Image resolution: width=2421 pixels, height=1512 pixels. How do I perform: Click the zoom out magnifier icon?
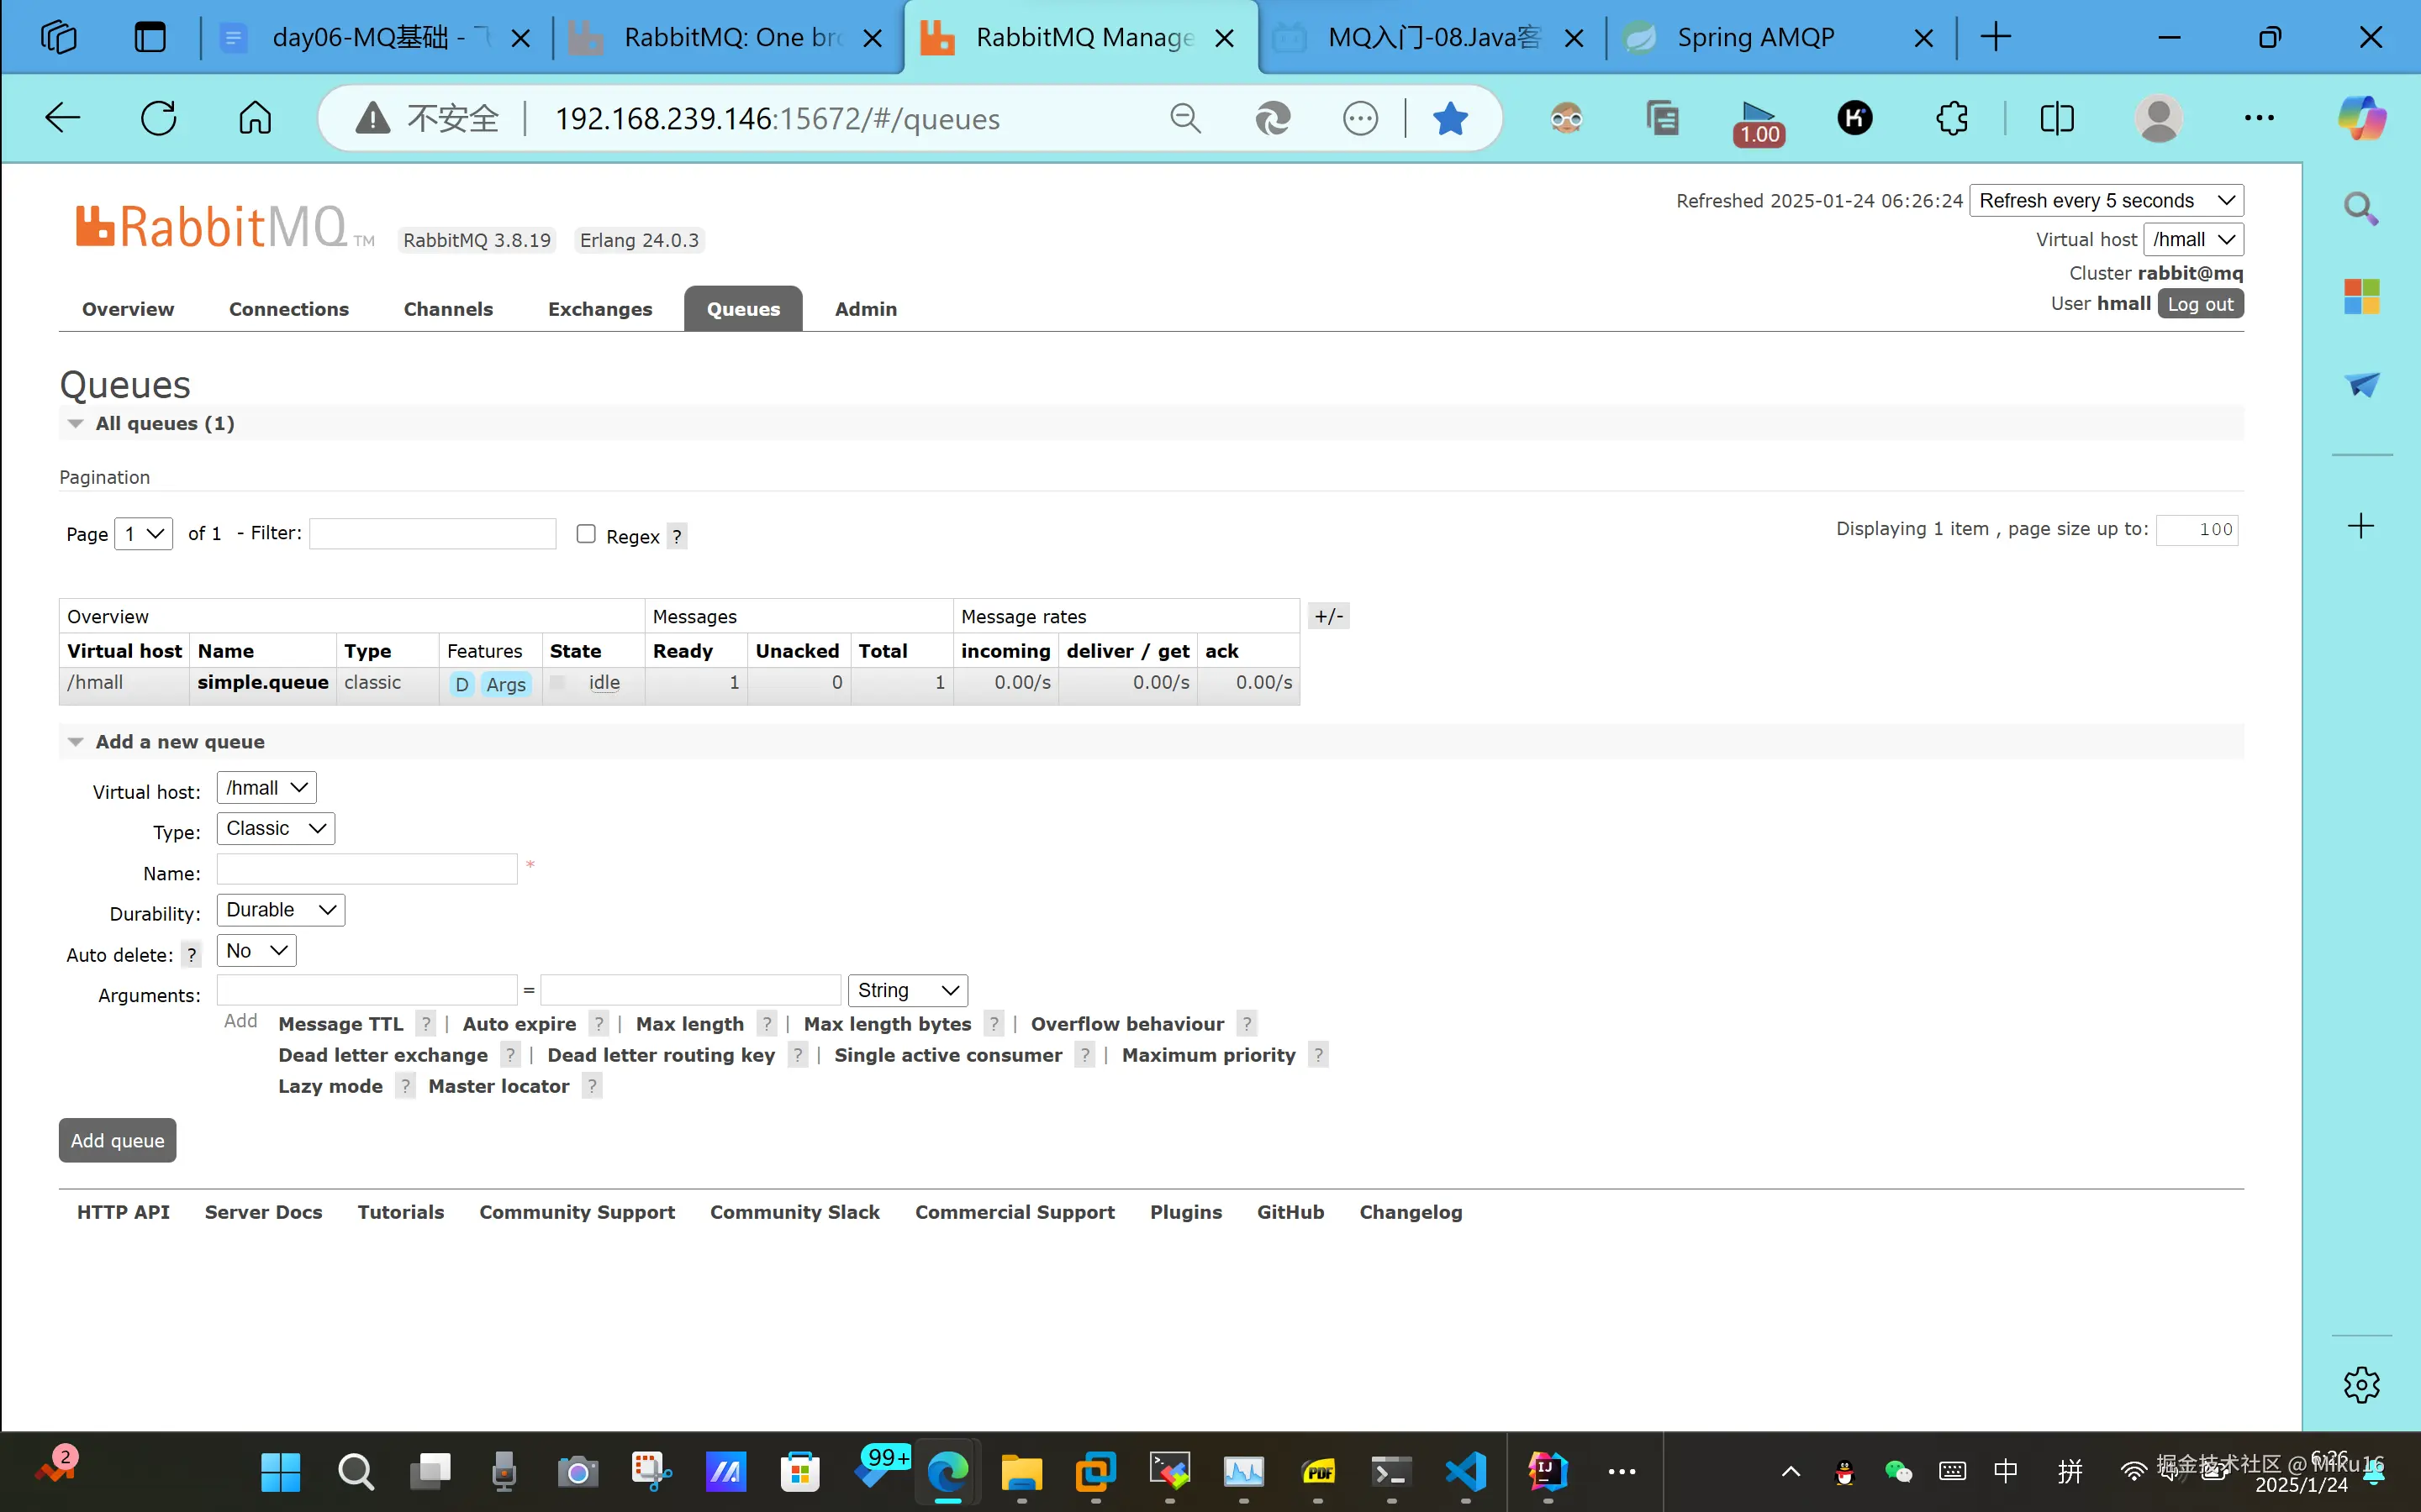pos(1184,118)
